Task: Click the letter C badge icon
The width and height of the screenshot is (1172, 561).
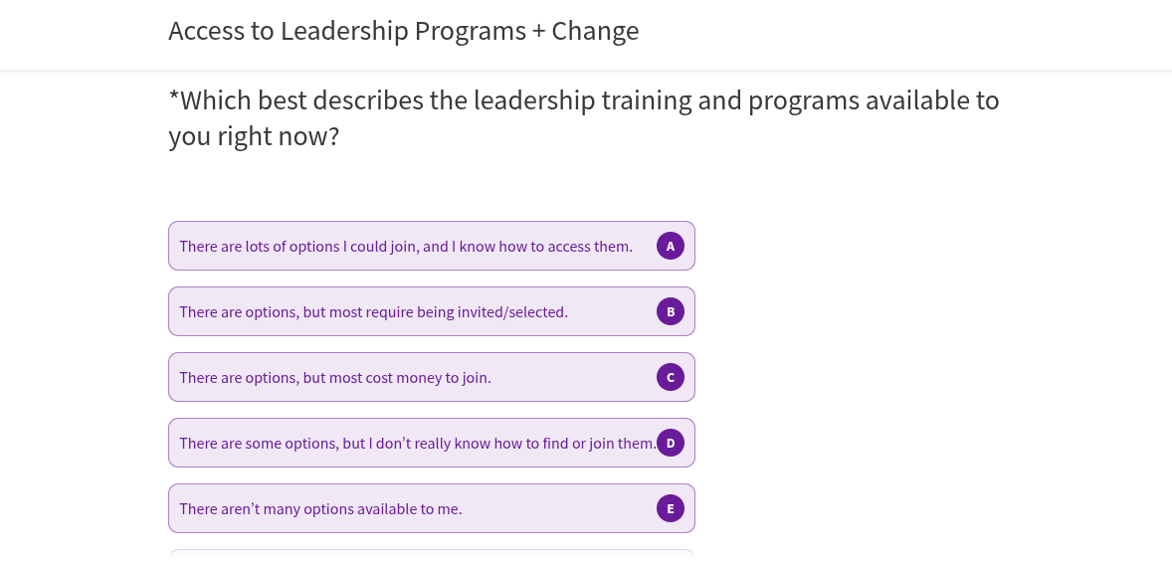Action: point(671,377)
